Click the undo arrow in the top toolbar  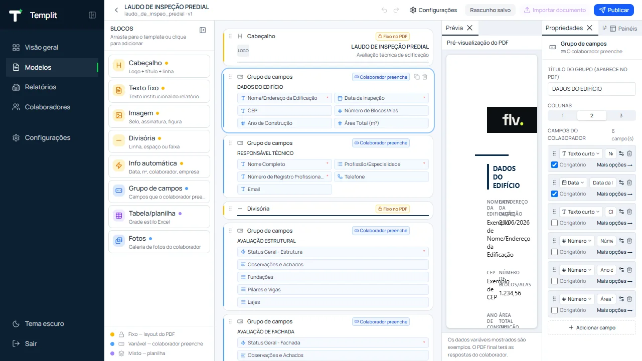pyautogui.click(x=384, y=10)
